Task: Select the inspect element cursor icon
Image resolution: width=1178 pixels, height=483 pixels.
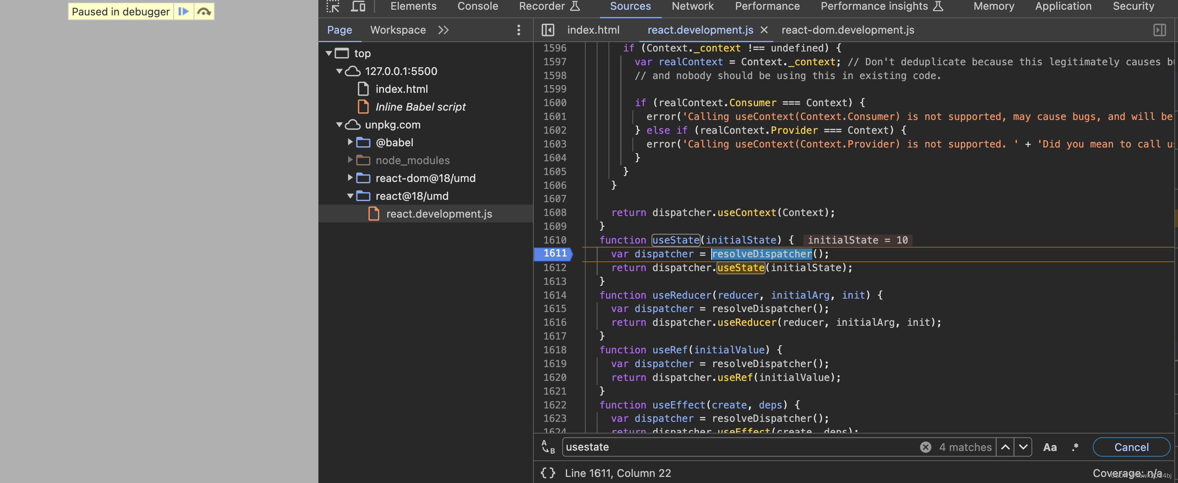Action: tap(332, 6)
